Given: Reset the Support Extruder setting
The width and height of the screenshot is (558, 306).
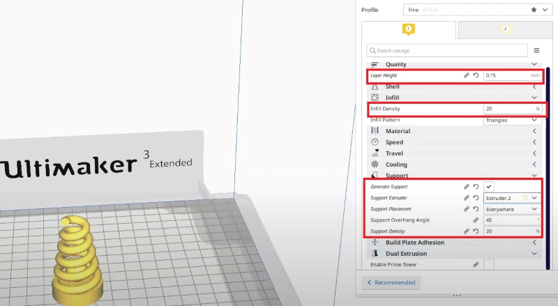Looking at the screenshot, I should point(476,198).
